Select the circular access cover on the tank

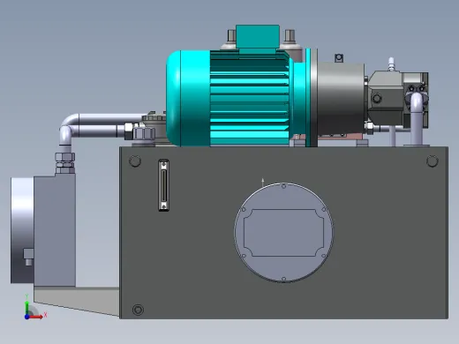(283, 232)
